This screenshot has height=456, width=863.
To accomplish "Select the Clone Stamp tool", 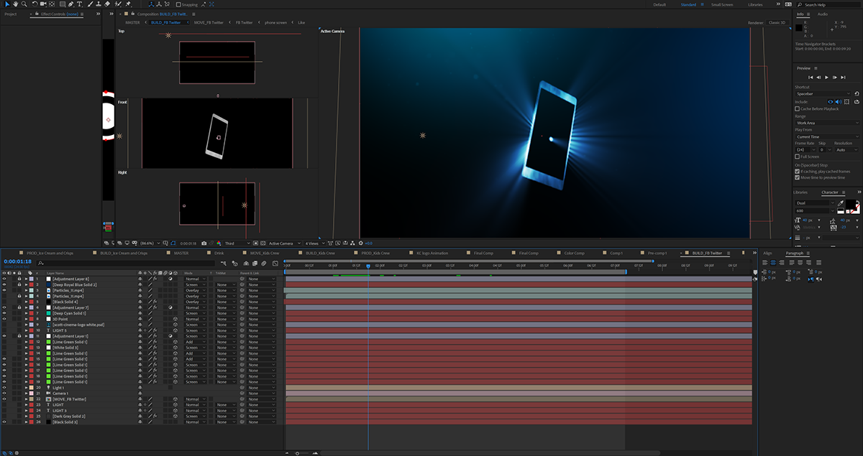I will click(99, 4).
